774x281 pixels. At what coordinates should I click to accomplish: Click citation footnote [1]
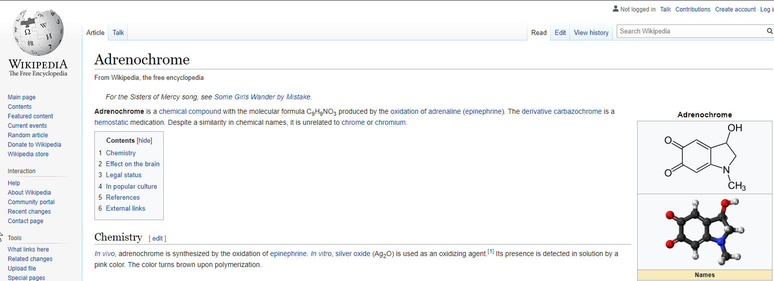click(491, 252)
